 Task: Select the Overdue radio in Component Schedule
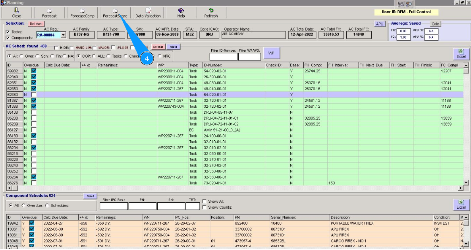click(23, 205)
